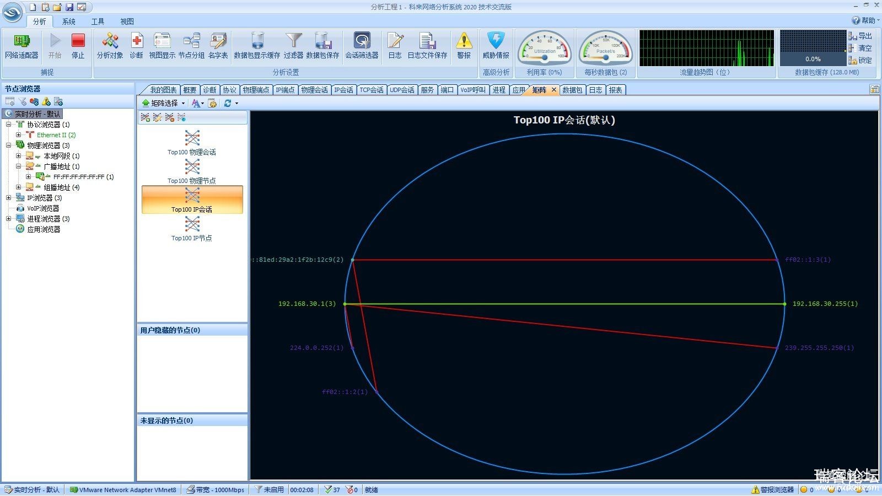The image size is (882, 496).
Task: Click the round application logo button
Action: (x=13, y=13)
